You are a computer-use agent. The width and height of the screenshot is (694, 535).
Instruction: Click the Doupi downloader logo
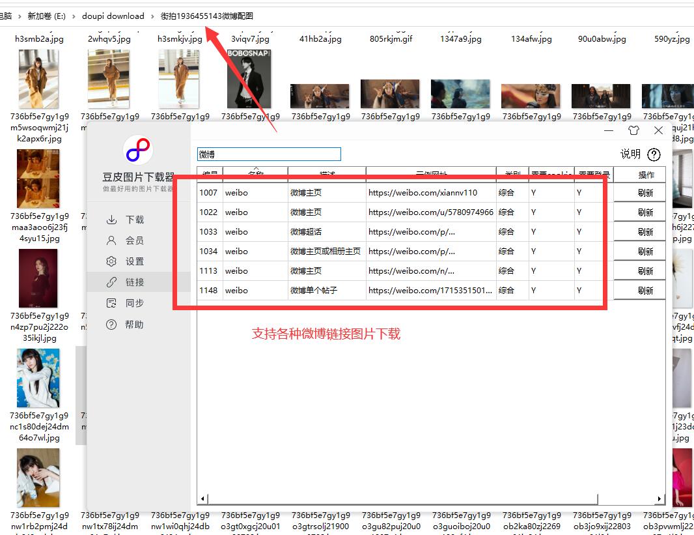coord(138,150)
